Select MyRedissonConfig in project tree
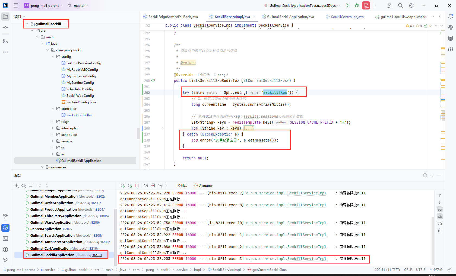The image size is (456, 276). click(x=81, y=76)
